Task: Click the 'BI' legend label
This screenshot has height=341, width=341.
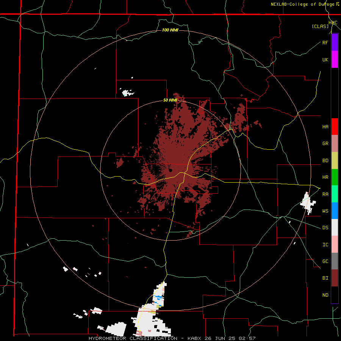Action: tap(325, 278)
